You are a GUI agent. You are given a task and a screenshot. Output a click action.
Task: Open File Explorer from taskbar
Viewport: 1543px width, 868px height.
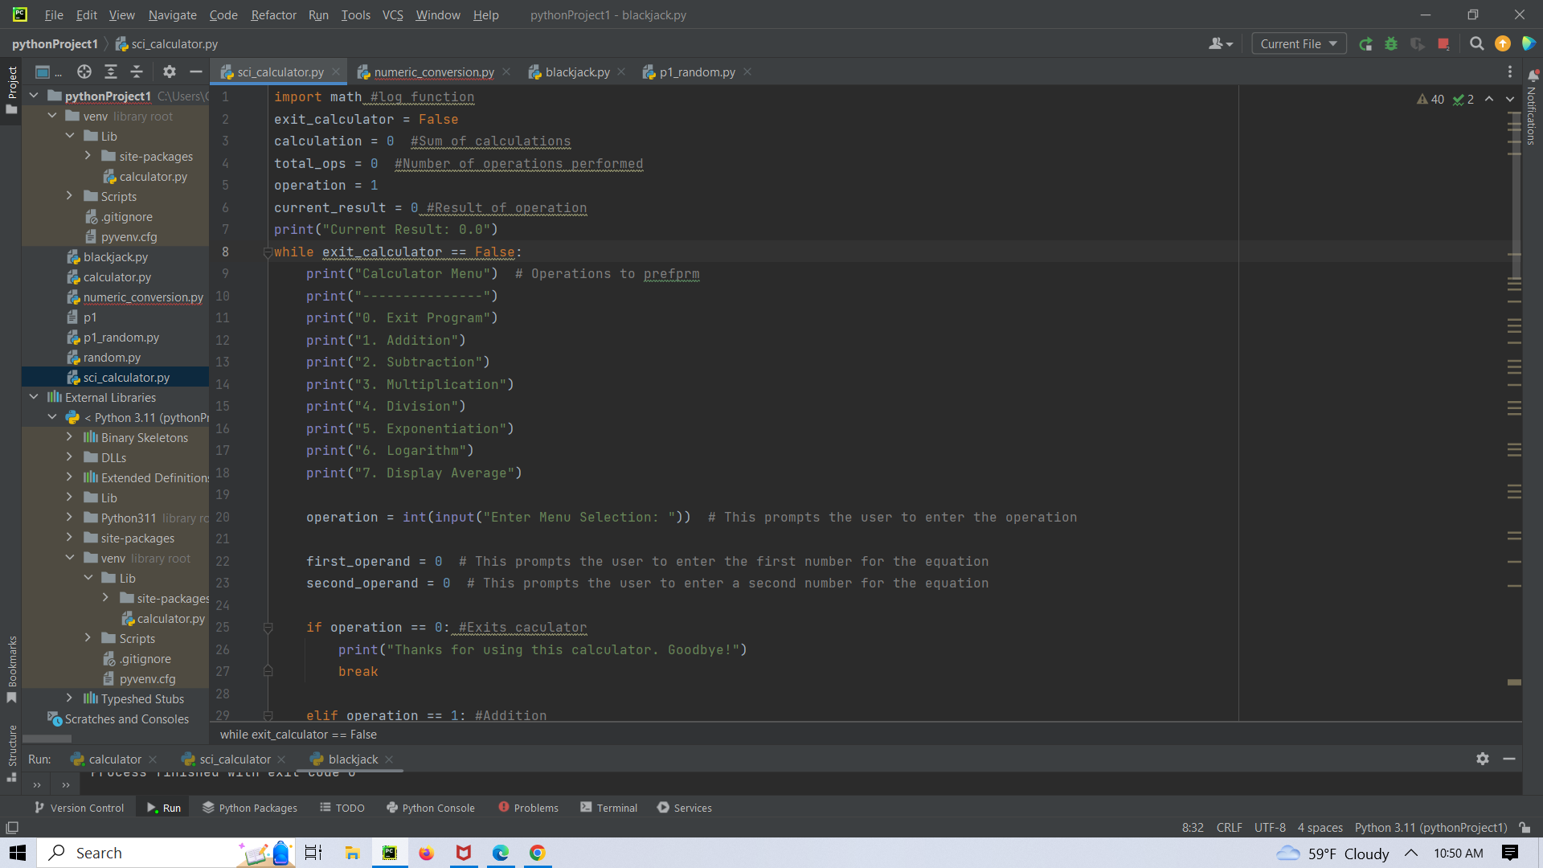[x=352, y=853]
